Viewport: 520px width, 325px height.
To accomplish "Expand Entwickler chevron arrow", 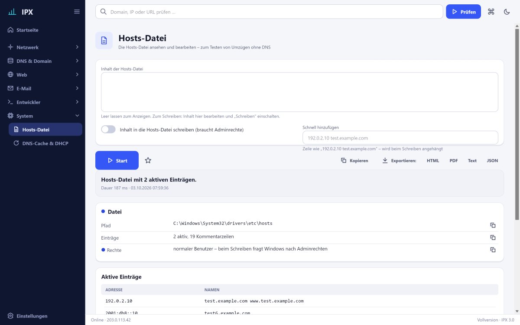I will [77, 102].
